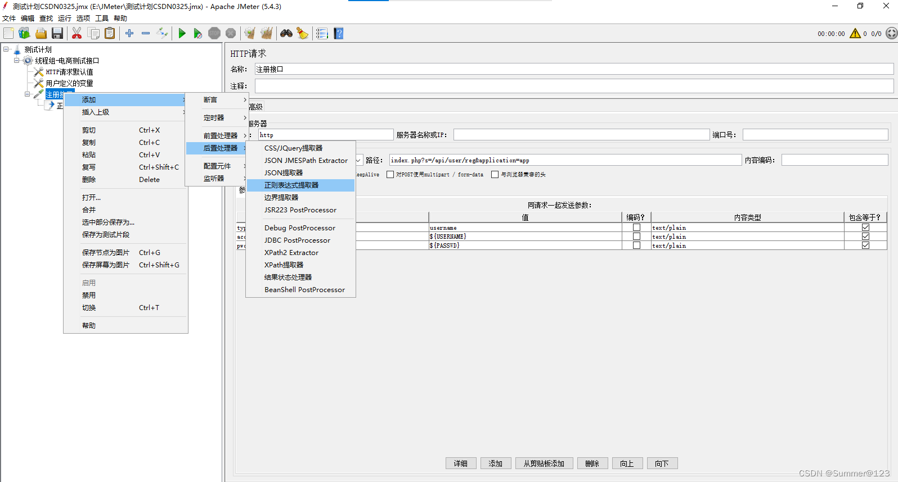The width and height of the screenshot is (898, 482).
Task: Toggle URL encode checkbox in ${PASSWD} row
Action: point(637,245)
